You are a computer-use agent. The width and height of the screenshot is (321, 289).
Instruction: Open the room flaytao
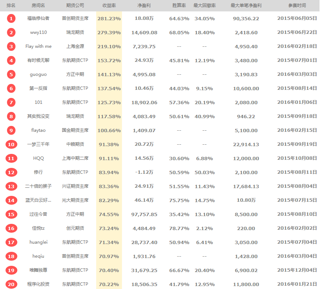point(38,130)
